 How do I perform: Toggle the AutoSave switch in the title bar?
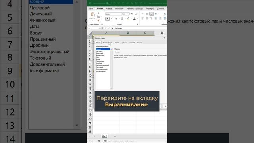pos(109,4)
